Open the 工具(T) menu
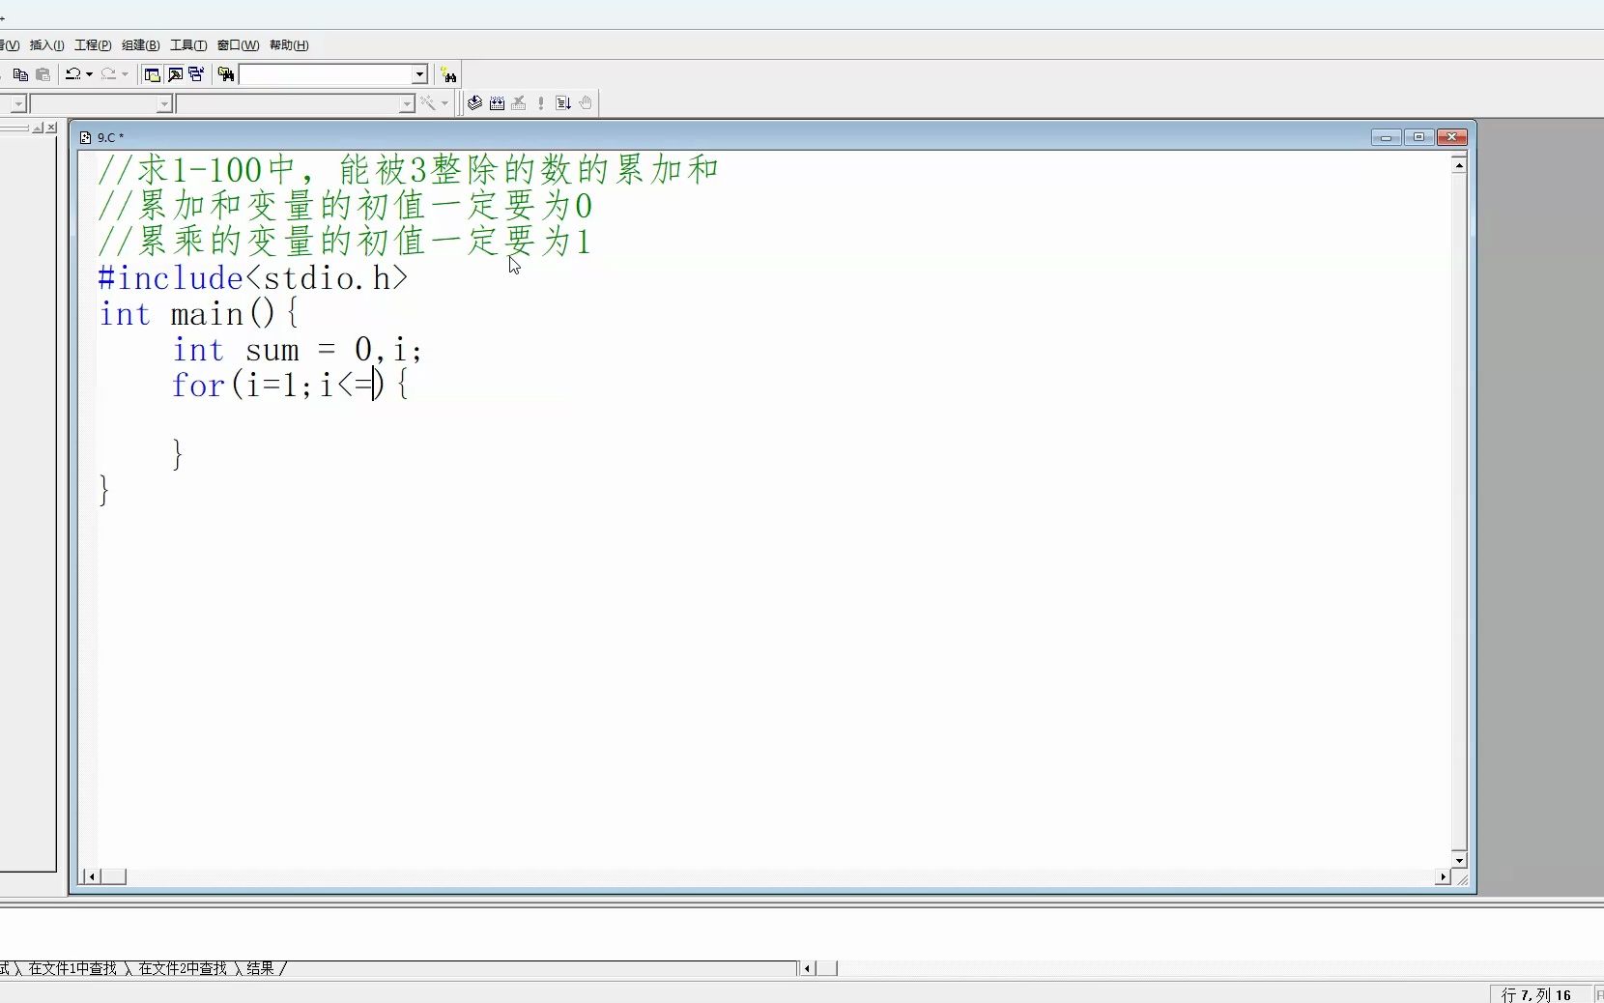 tap(188, 45)
